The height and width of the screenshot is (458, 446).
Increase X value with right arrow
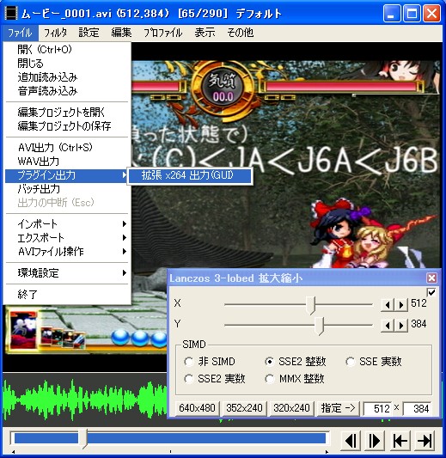click(x=401, y=305)
